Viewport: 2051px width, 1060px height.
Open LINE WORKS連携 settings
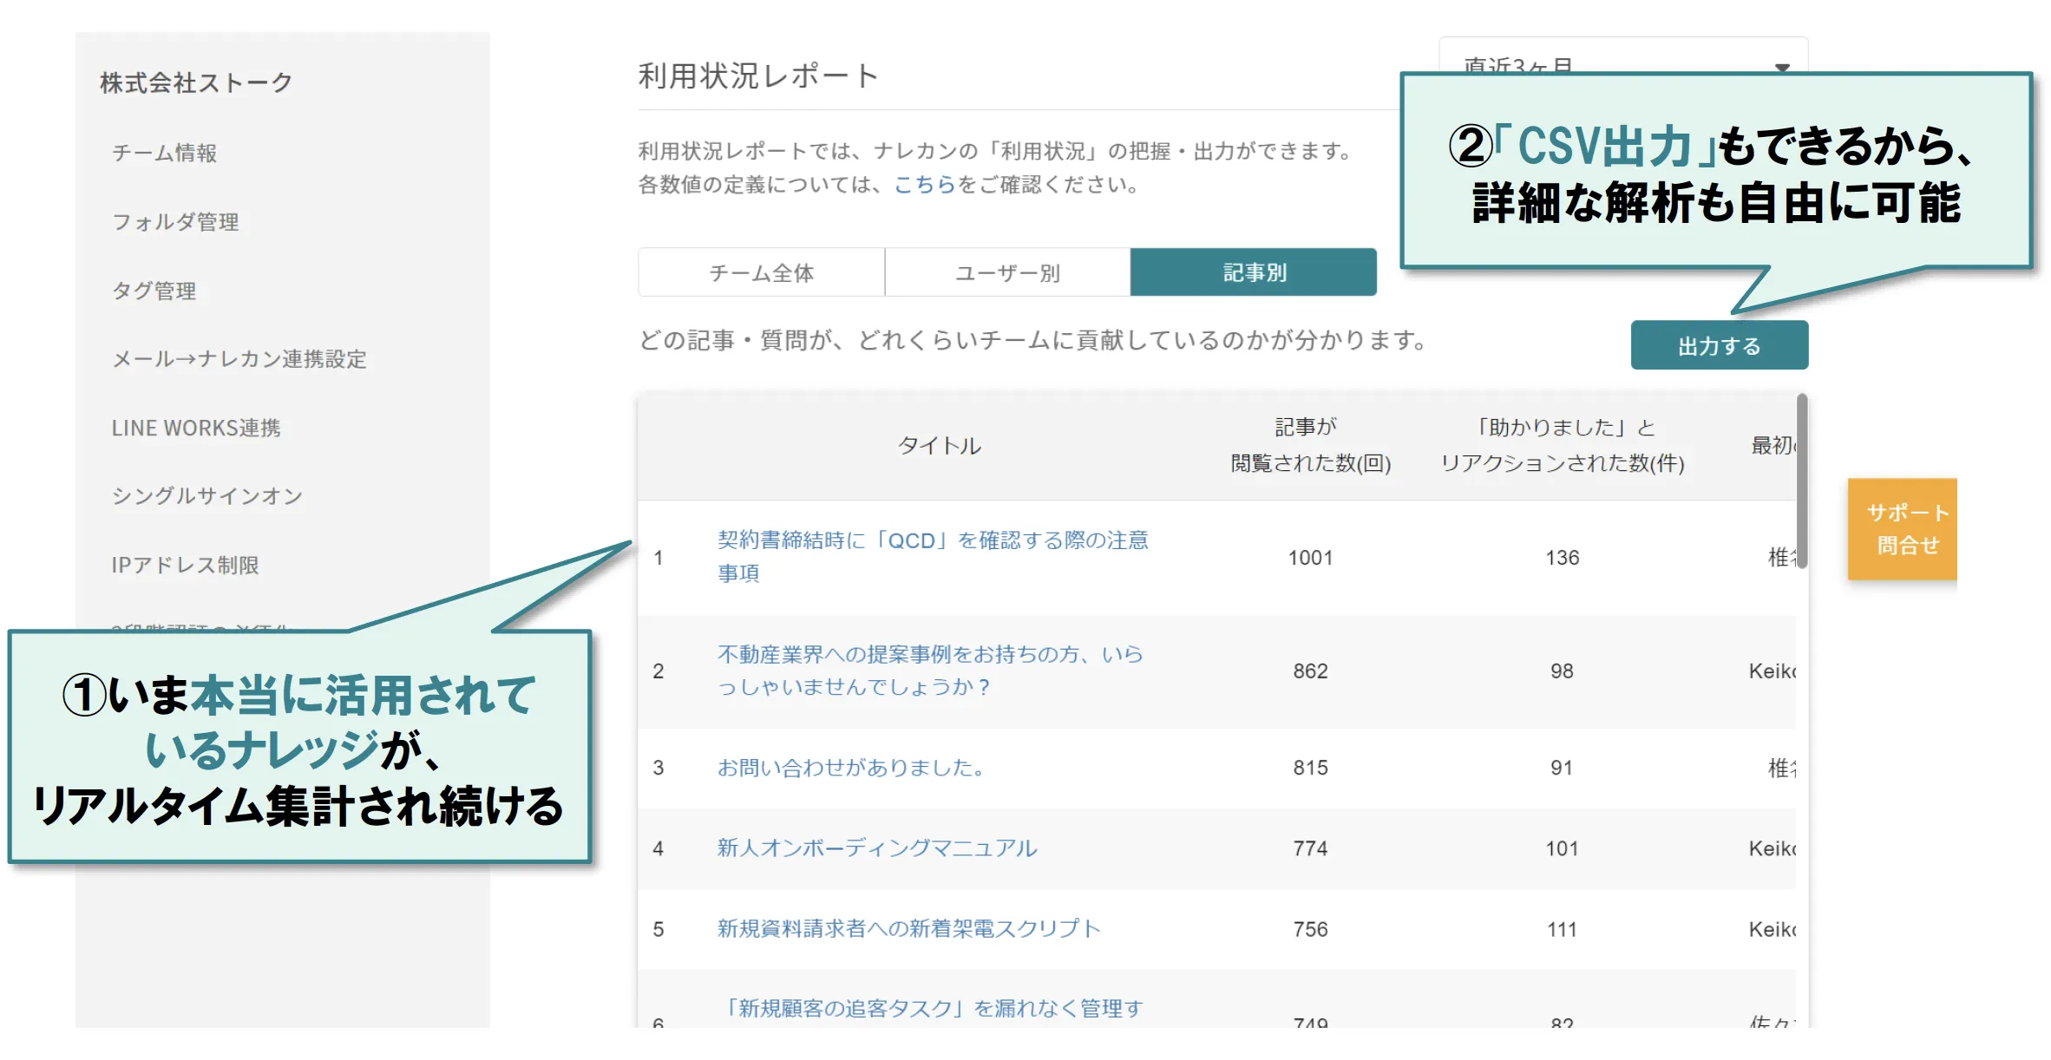[x=198, y=427]
